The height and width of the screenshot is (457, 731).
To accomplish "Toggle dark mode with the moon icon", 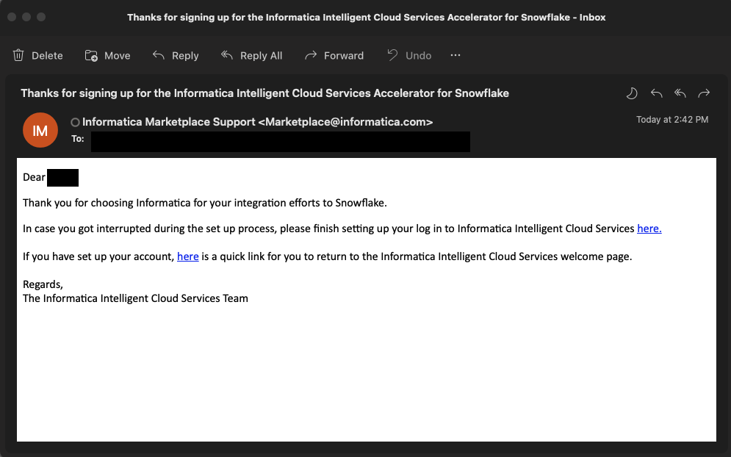I will (632, 93).
